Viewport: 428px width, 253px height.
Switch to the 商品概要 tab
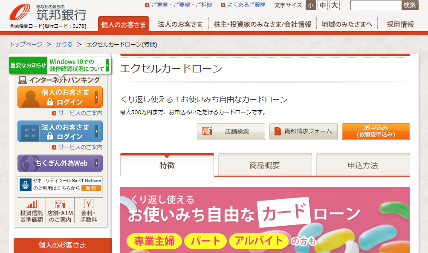click(x=265, y=165)
